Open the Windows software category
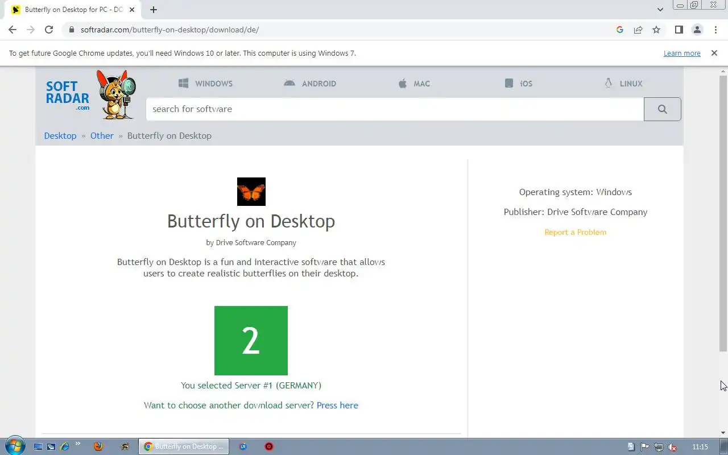The image size is (728, 455). point(205,83)
